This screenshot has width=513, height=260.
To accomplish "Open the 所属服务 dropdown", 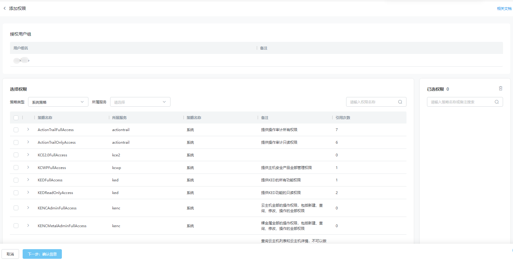I will [x=140, y=102].
